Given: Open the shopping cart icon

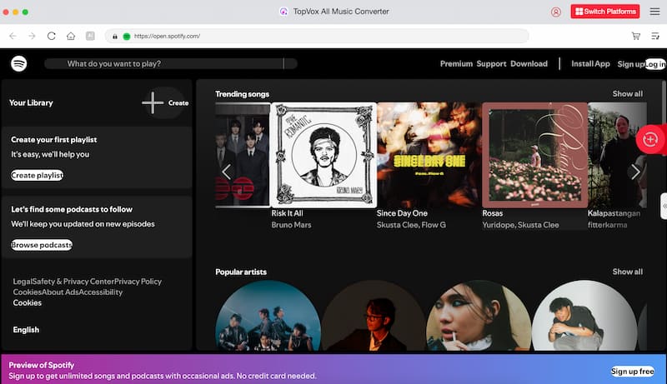Looking at the screenshot, I should tap(636, 36).
